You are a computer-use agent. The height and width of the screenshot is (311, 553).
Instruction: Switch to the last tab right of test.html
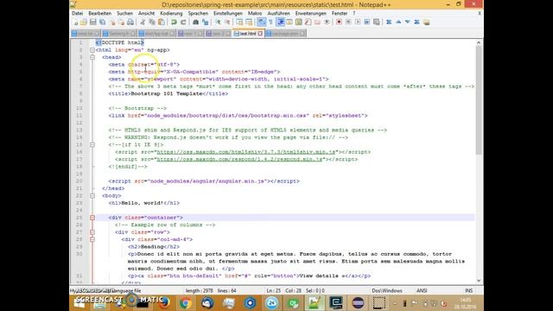[x=286, y=34]
